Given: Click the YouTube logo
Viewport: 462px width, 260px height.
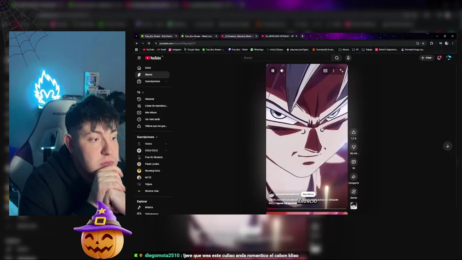Looking at the screenshot, I should [153, 58].
